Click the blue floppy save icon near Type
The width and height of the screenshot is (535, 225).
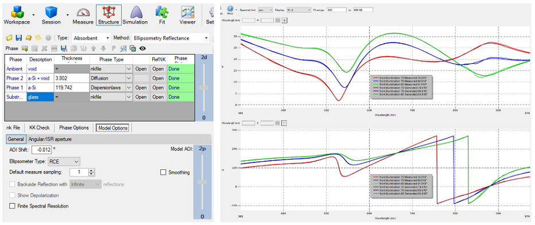pos(19,38)
